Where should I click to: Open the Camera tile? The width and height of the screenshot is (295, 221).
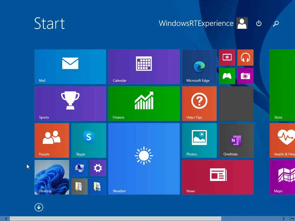click(245, 76)
